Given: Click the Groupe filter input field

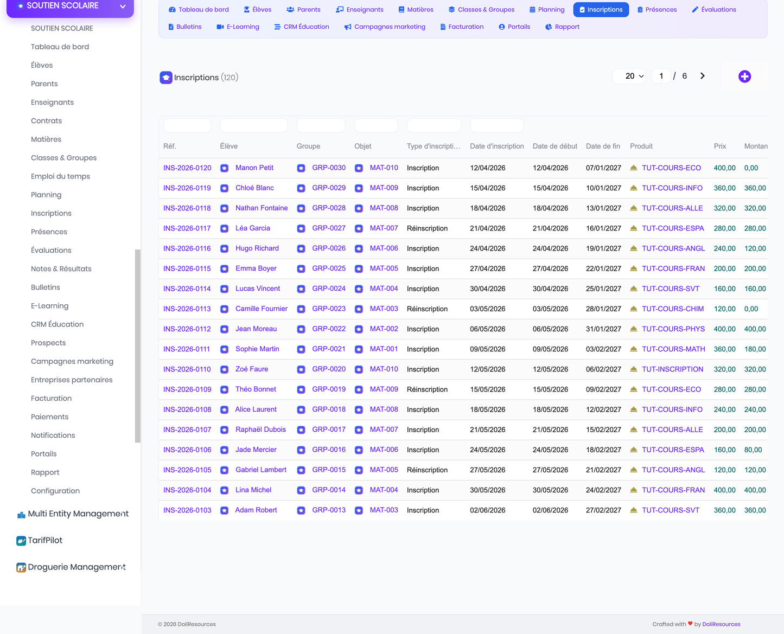Looking at the screenshot, I should click(321, 125).
